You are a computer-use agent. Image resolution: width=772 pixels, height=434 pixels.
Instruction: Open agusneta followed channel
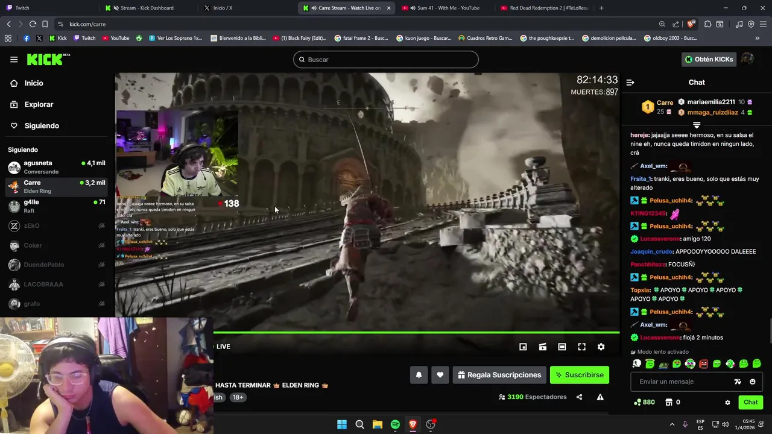(57, 167)
